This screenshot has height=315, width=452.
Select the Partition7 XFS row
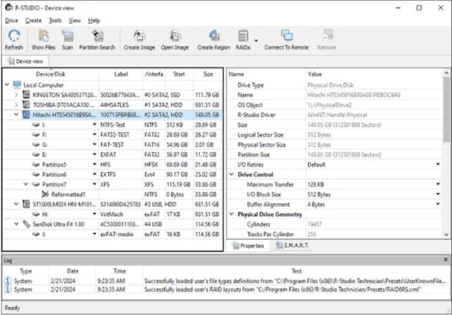(x=113, y=184)
